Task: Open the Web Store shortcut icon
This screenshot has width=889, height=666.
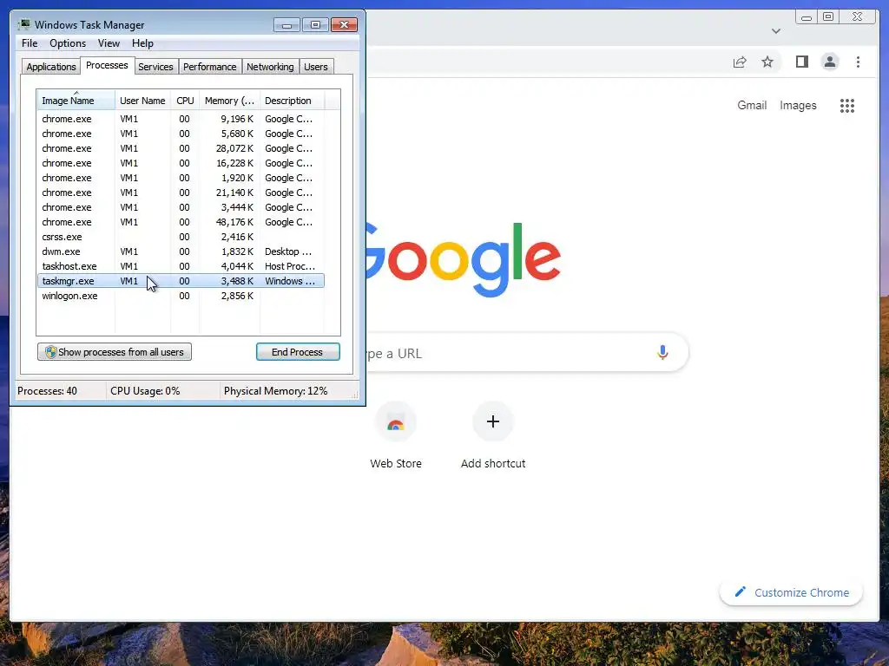Action: [x=396, y=422]
